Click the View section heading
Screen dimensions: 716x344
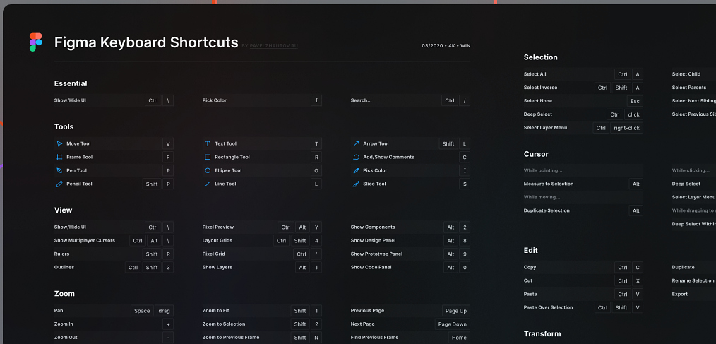63,210
